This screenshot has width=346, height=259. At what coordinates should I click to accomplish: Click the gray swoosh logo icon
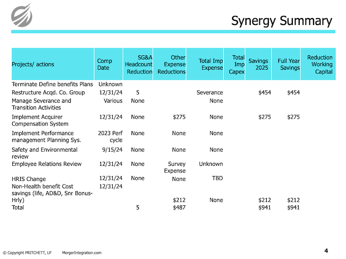[21, 15]
